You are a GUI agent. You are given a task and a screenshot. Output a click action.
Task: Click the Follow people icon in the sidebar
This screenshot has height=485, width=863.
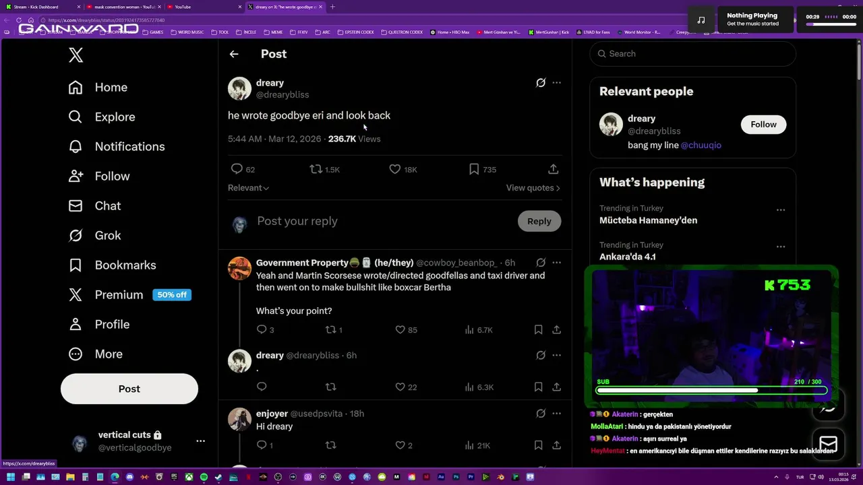tap(76, 176)
